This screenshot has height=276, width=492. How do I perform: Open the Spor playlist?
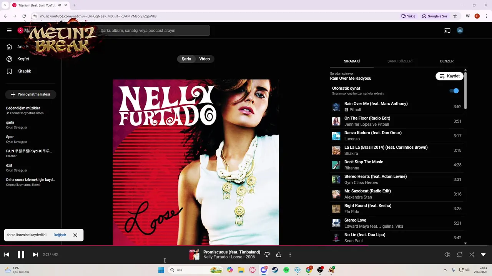click(x=31, y=139)
